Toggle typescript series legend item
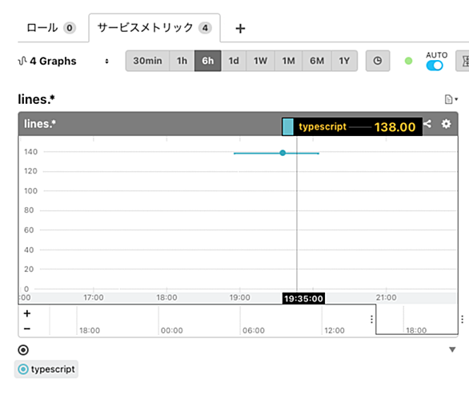 [46, 369]
